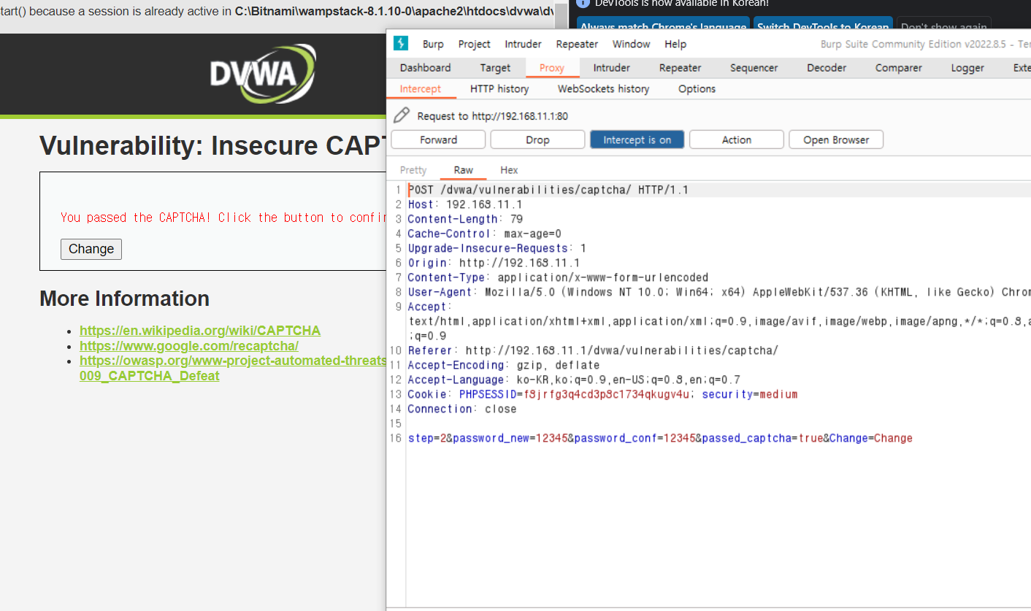Screen dimensions: 1031x611
Task: Open the Comparer tab
Action: [x=899, y=67]
